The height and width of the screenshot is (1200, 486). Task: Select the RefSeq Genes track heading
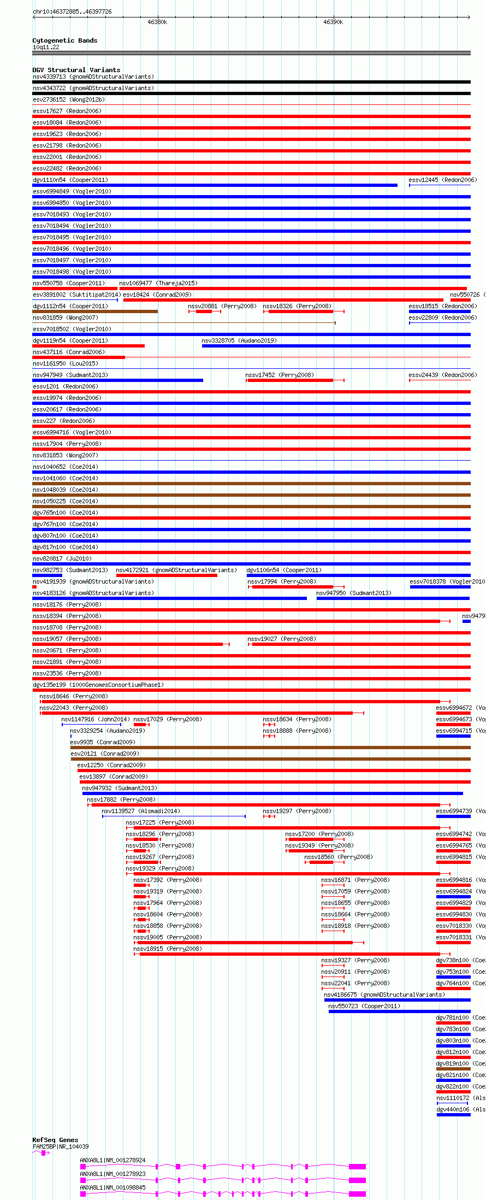click(55, 1140)
